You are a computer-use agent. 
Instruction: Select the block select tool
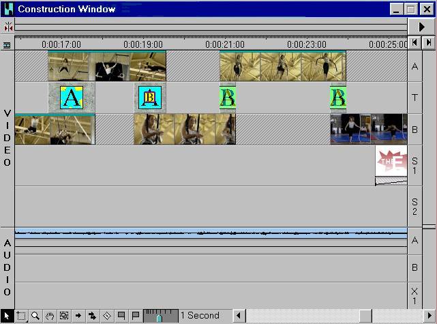click(x=64, y=316)
